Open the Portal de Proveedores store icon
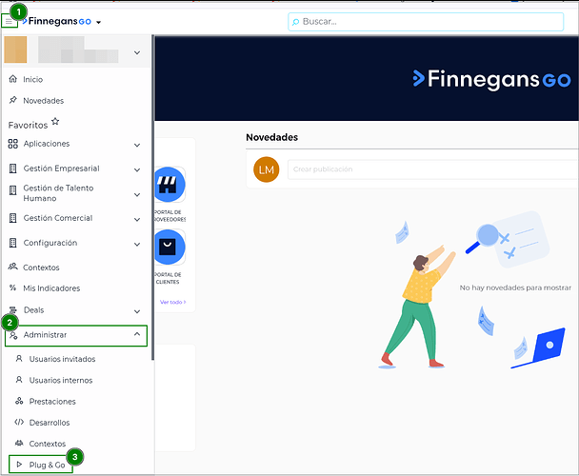Viewport: 579px width, 476px height. (x=168, y=185)
